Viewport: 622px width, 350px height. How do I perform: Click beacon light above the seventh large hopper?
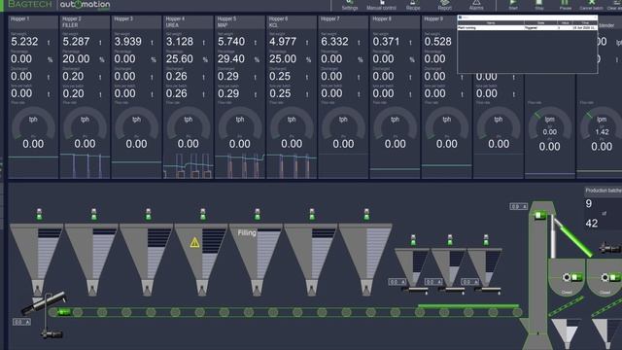click(x=366, y=214)
